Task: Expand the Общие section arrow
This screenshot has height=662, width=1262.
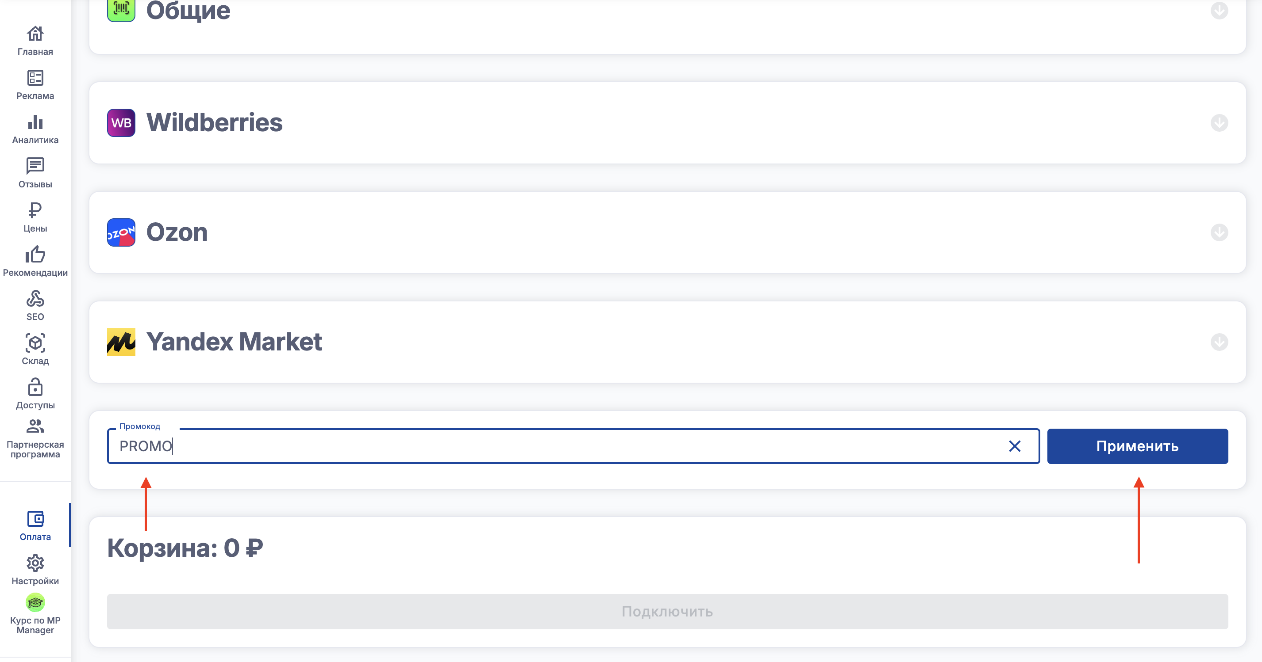Action: (1219, 10)
